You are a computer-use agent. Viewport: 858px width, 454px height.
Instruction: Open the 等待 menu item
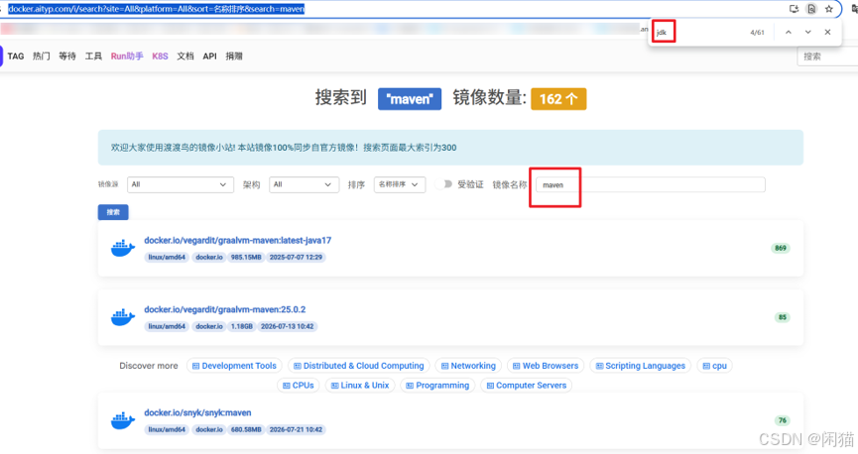tap(67, 57)
